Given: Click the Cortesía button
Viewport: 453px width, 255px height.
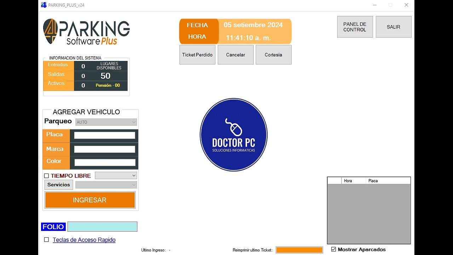Looking at the screenshot, I should tap(274, 55).
